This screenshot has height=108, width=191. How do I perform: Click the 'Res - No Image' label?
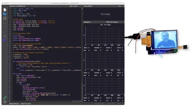[x=105, y=25]
